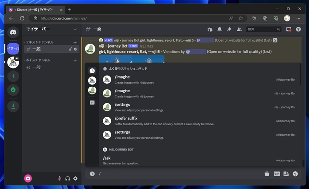
Task: Join the 一般 voice channel
Action: coord(52,67)
